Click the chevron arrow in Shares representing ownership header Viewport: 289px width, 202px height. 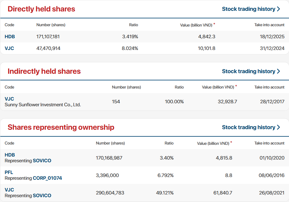pyautogui.click(x=278, y=127)
